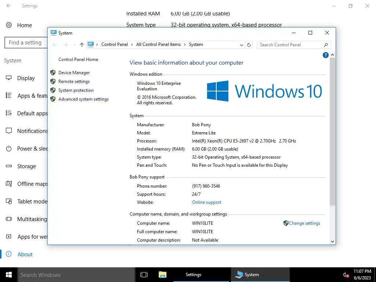
Task: Expand the address bar history dropdown
Action: coord(241,45)
